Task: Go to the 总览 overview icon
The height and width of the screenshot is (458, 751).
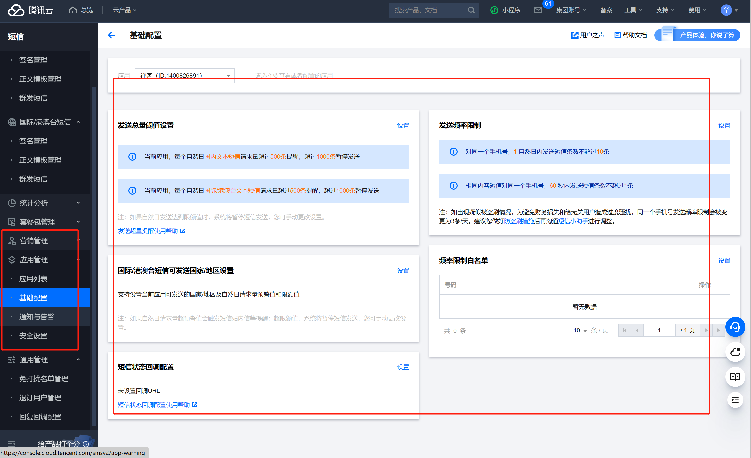Action: (x=73, y=10)
